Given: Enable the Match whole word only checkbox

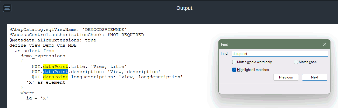Looking at the screenshot, I should click(234, 62).
